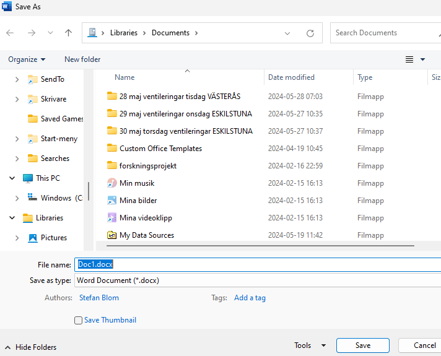This screenshot has width=441, height=356.
Task: Click the This PC monitor icon
Action: [27, 178]
